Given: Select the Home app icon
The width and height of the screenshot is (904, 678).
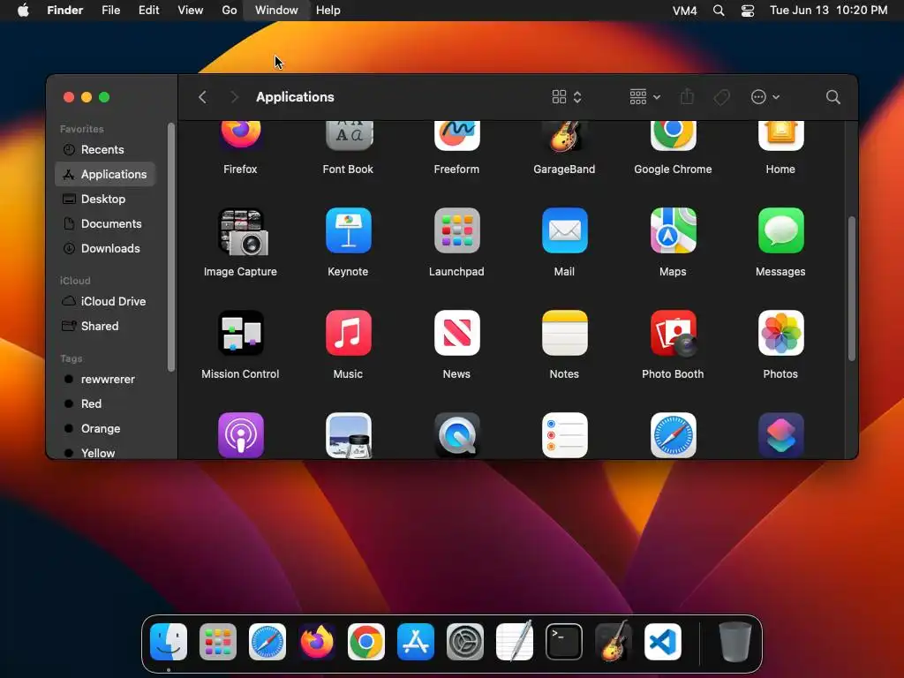Looking at the screenshot, I should pos(780,136).
